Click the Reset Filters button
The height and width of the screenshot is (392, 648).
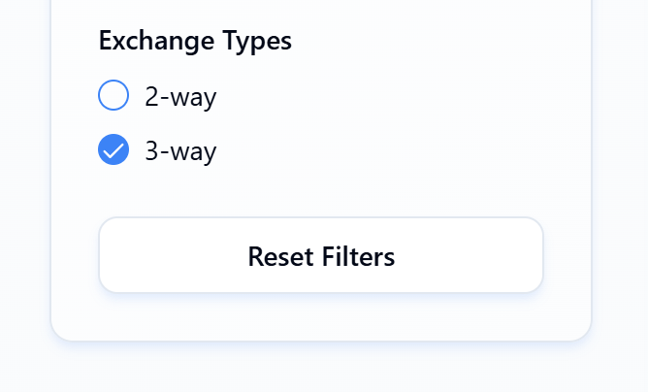(320, 255)
